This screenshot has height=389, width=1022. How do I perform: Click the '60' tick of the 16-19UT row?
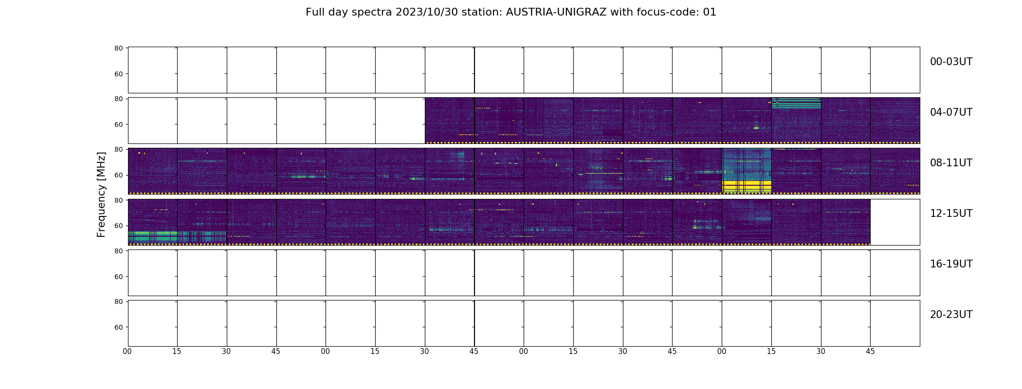pos(118,277)
